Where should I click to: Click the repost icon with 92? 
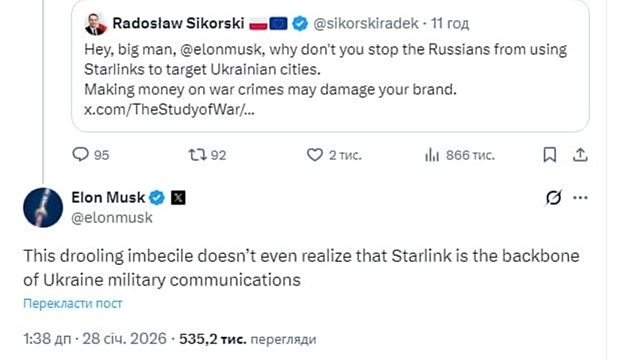[194, 155]
